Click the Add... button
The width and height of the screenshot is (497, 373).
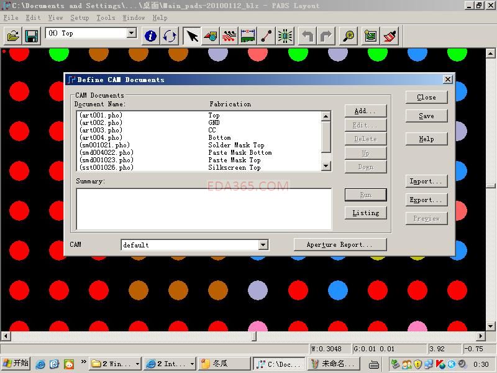pyautogui.click(x=365, y=111)
